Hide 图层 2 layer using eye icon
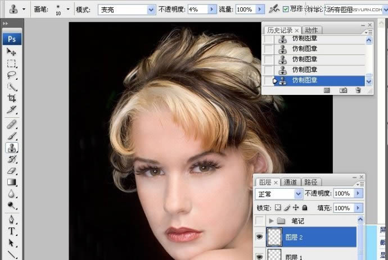 tap(259, 238)
